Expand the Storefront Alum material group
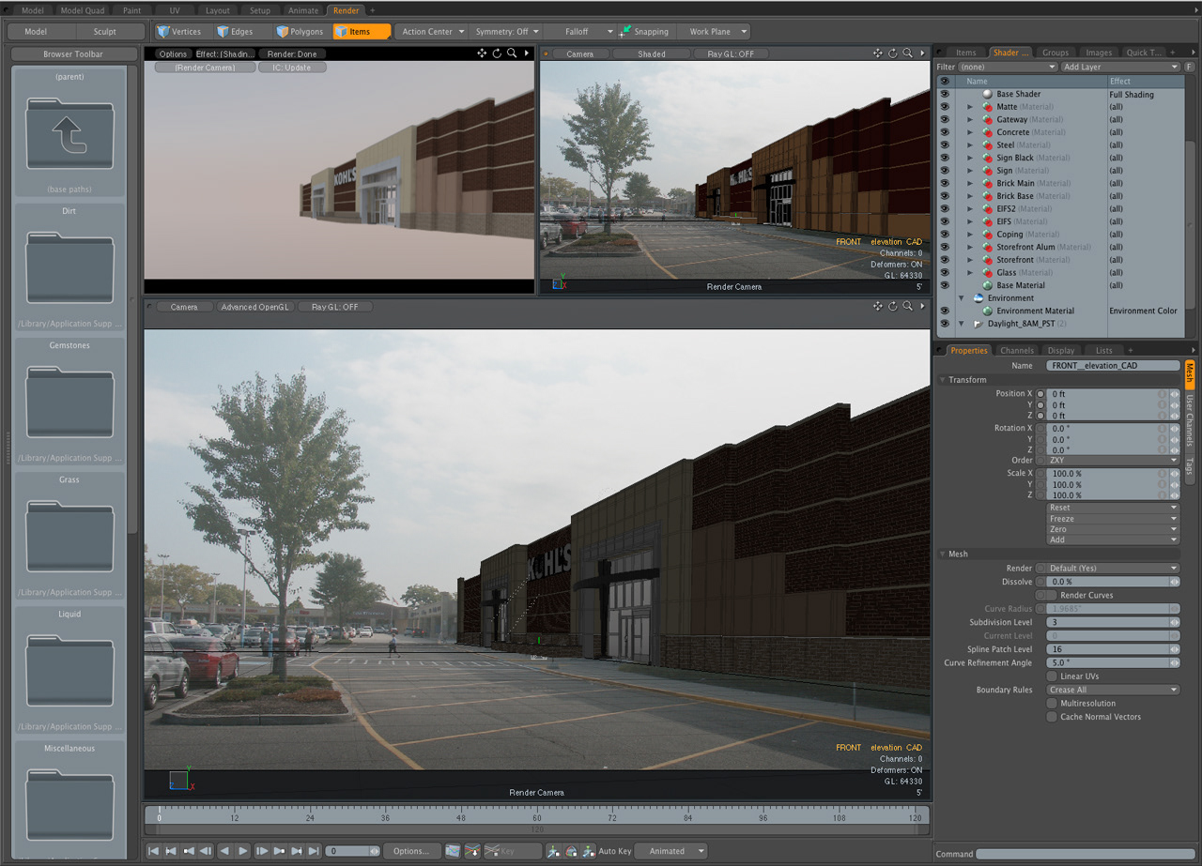This screenshot has width=1202, height=866. click(969, 247)
